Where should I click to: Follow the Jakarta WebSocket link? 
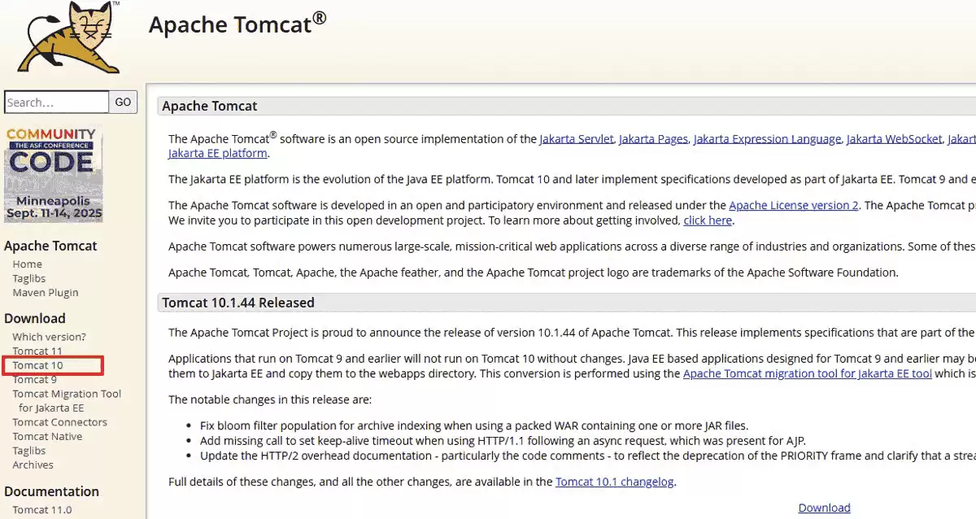tap(894, 139)
